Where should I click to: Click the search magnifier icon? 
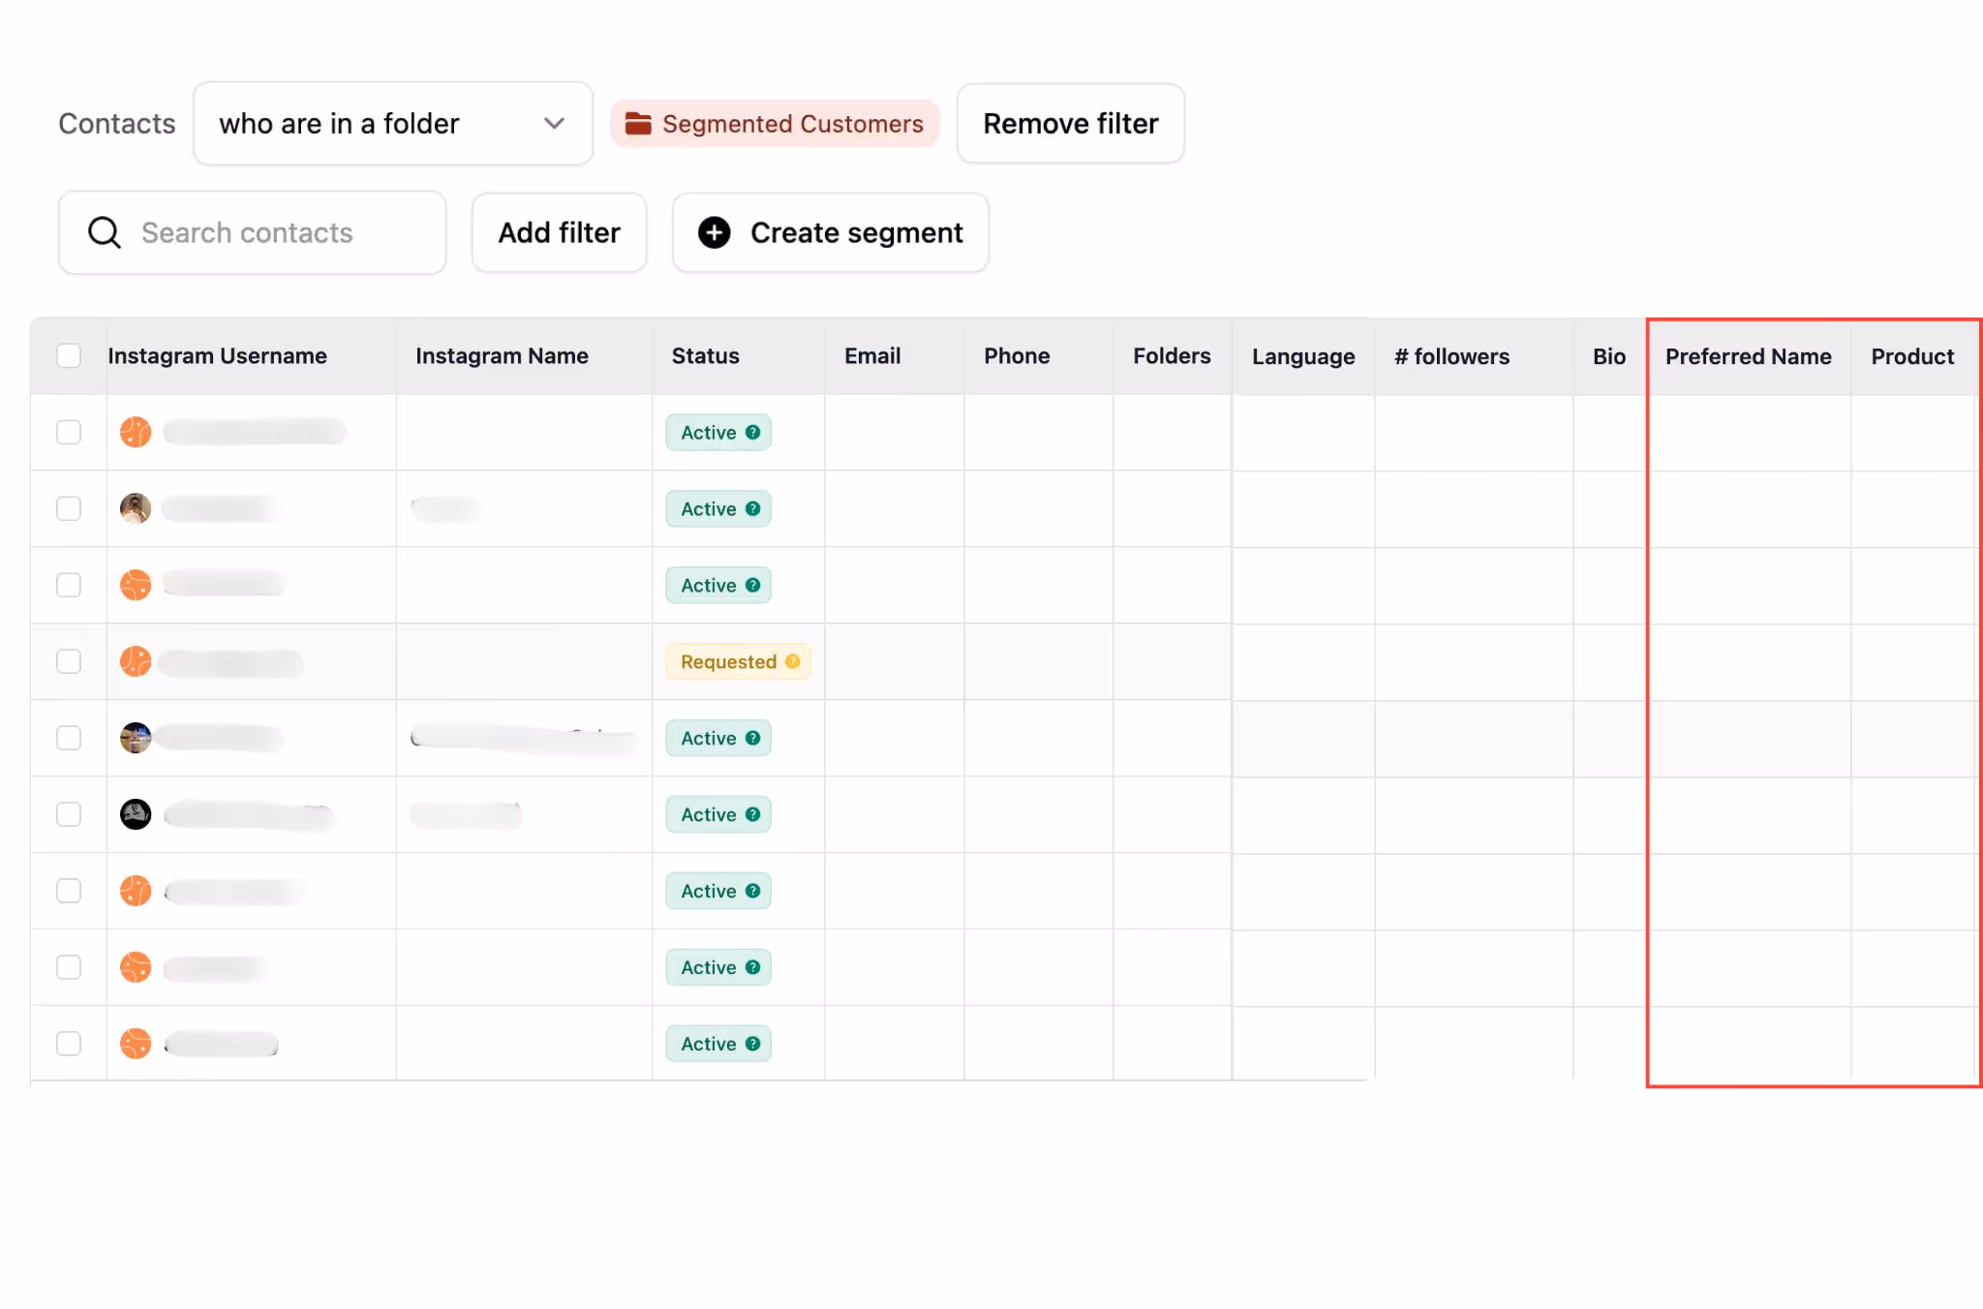[x=104, y=232]
